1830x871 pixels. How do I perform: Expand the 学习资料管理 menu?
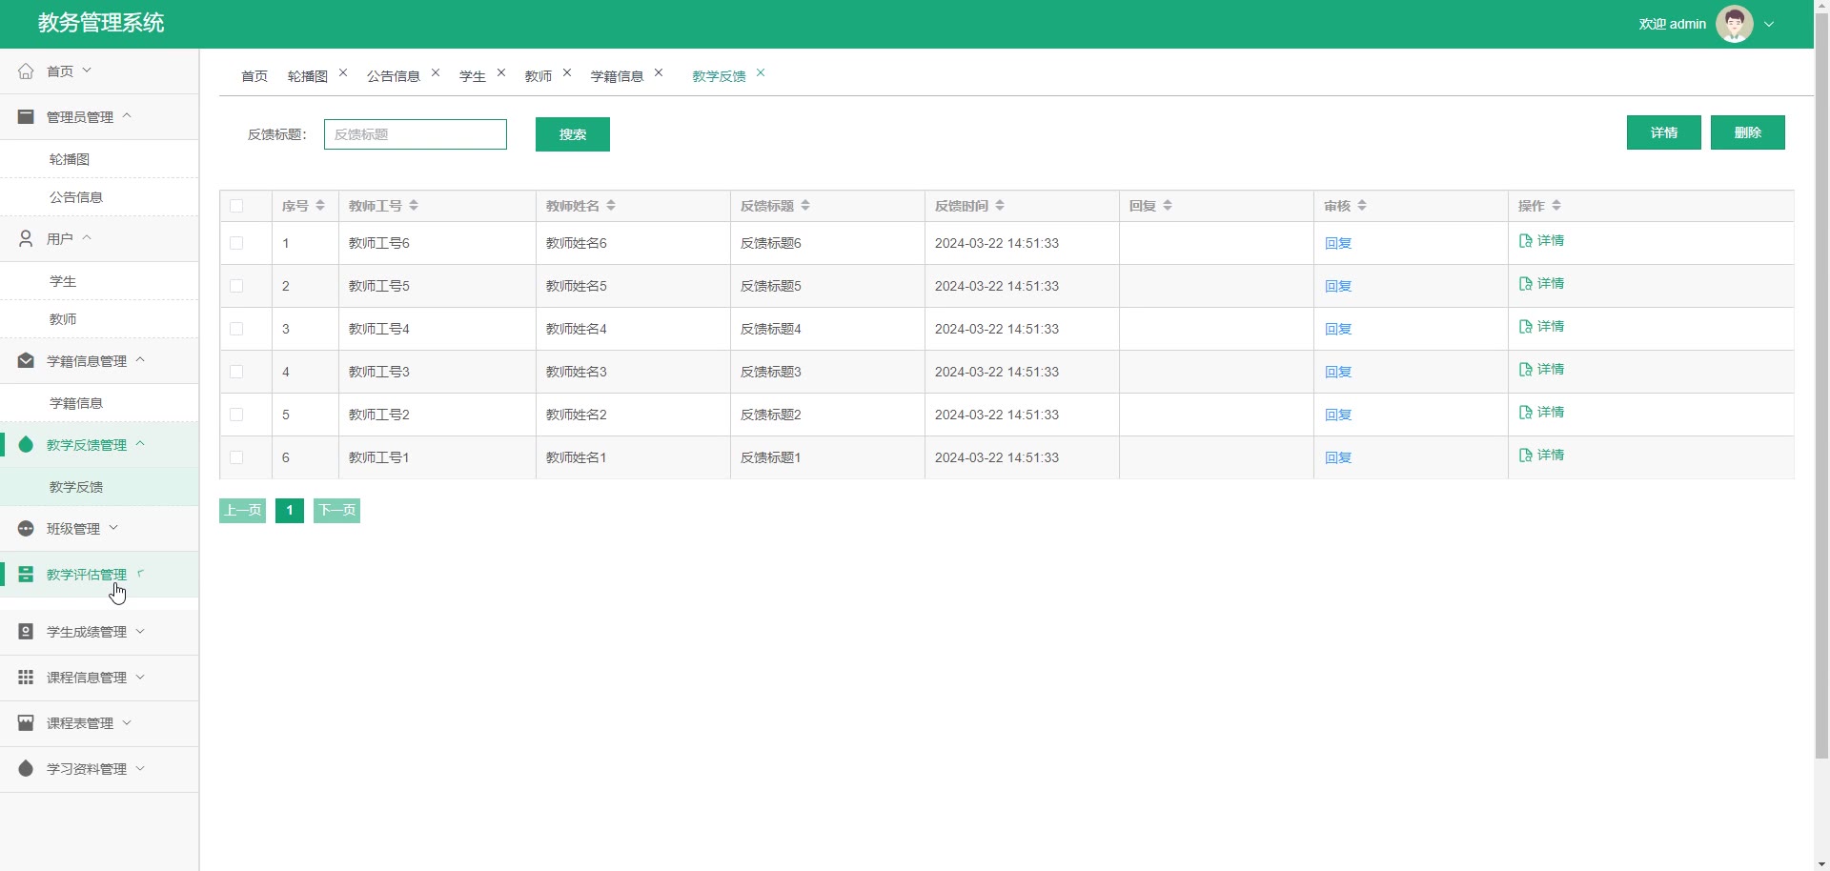coord(86,769)
